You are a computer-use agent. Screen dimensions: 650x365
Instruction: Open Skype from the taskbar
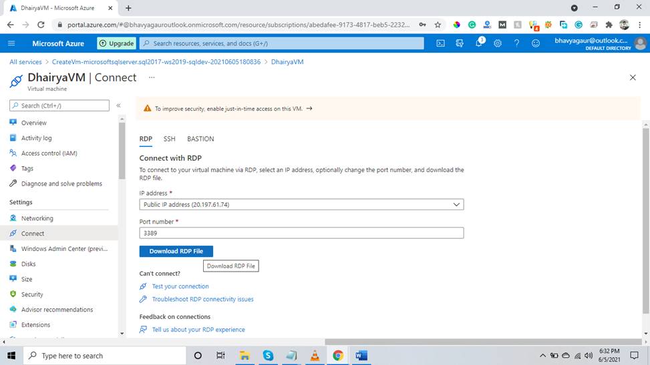[268, 356]
